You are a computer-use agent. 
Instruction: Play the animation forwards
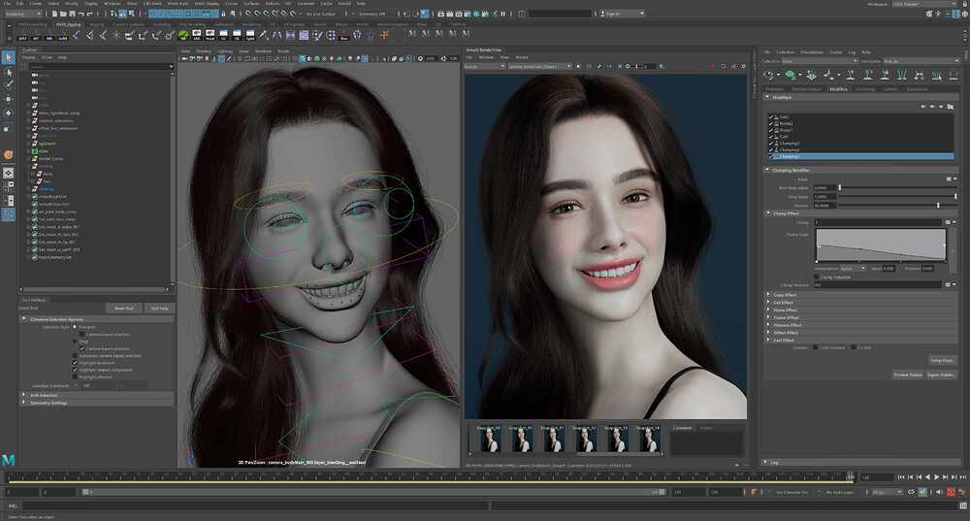[936, 477]
